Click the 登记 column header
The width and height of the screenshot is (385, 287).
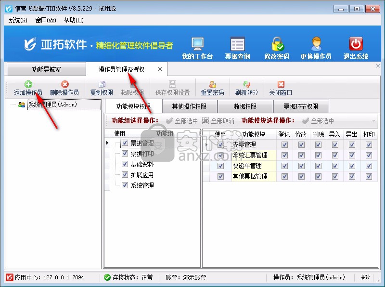tap(284, 135)
